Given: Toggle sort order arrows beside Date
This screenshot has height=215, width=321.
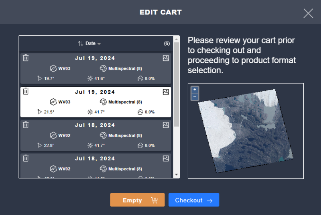Looking at the screenshot, I should tap(81, 43).
